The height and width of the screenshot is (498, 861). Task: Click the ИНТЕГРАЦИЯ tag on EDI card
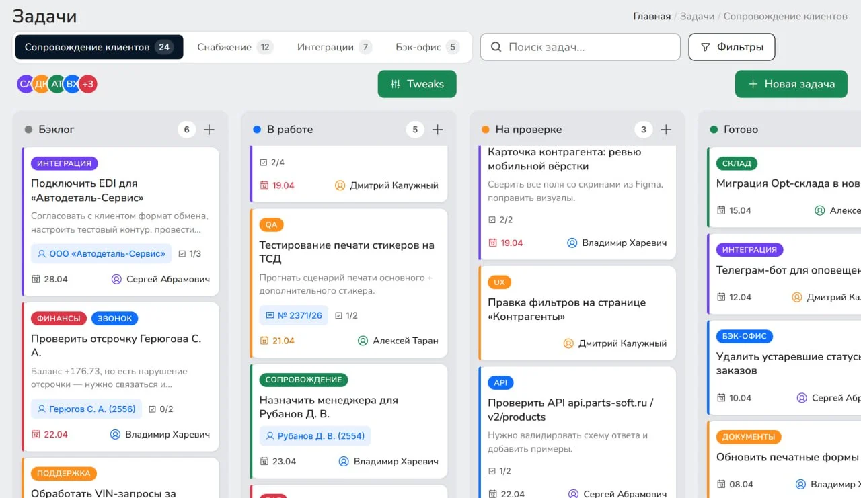(x=65, y=163)
